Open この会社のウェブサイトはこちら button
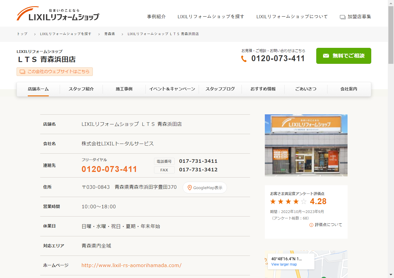Viewport: 394px width, 278px height. 55,71
